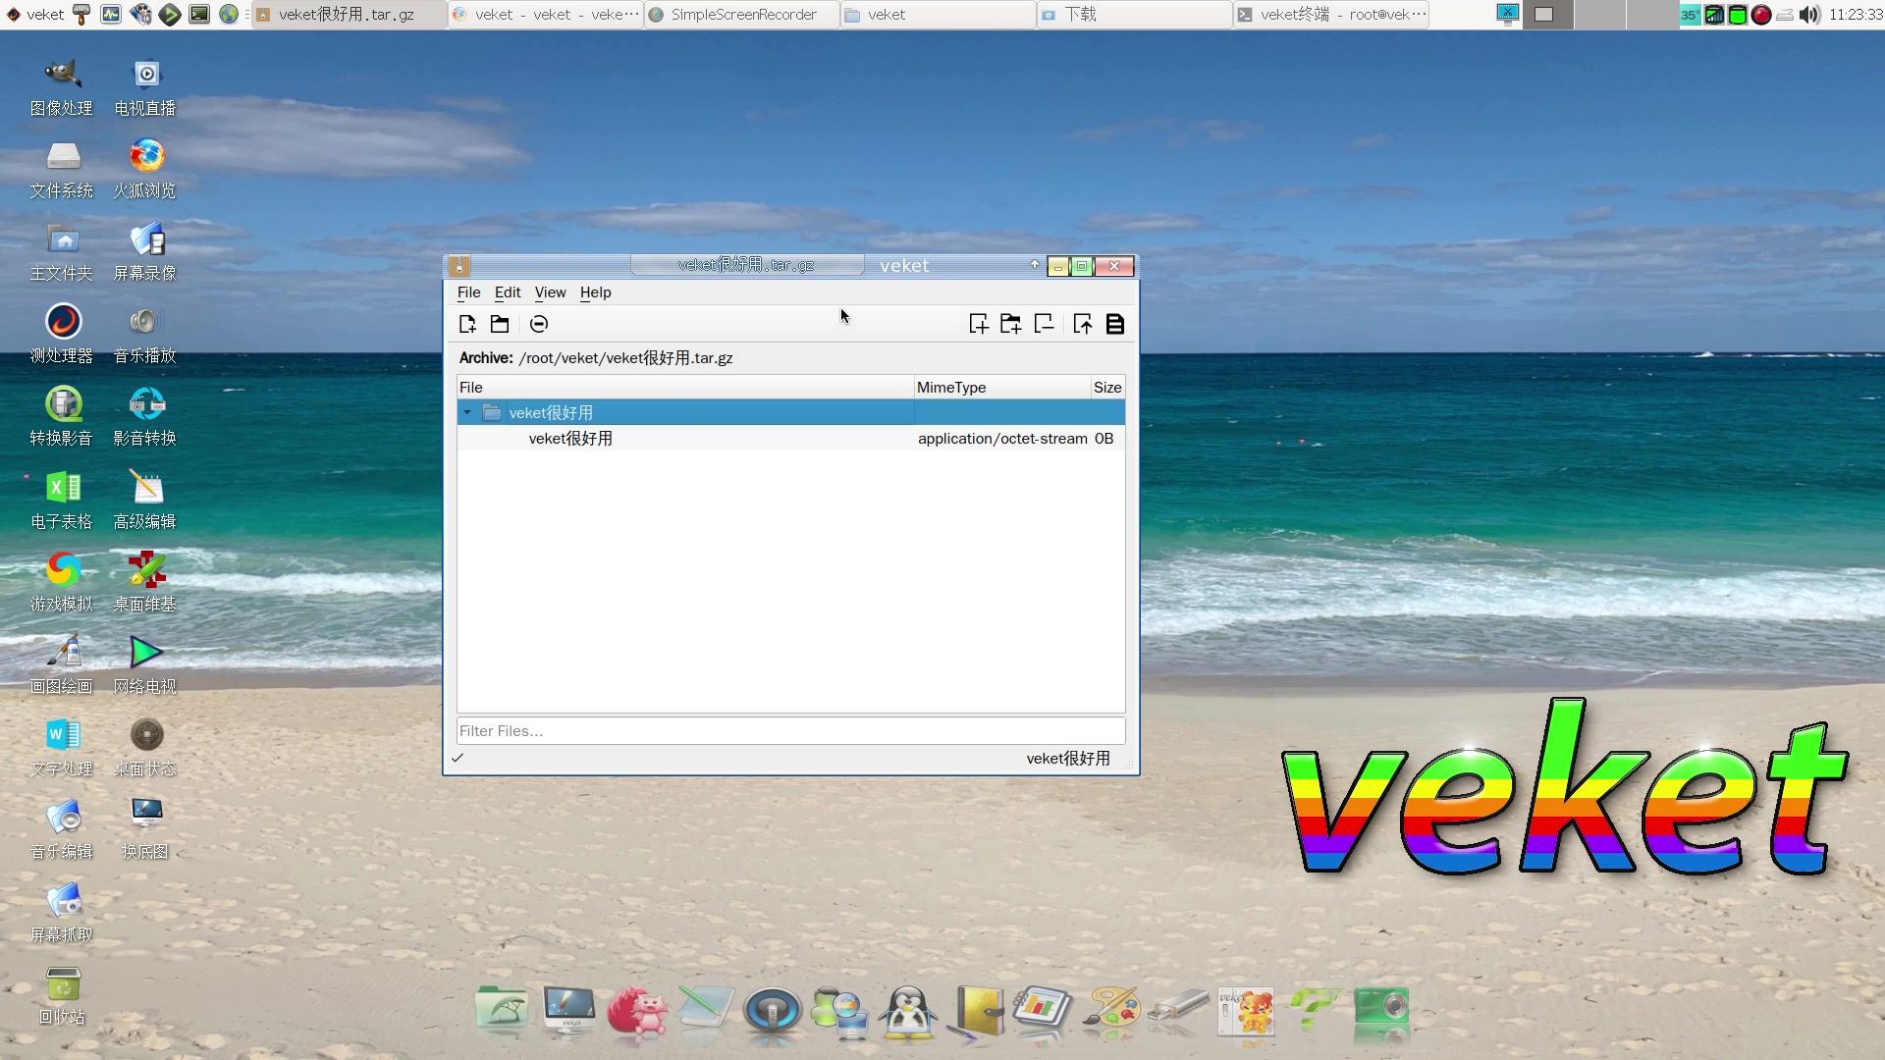Open the Edit menu
The width and height of the screenshot is (1885, 1060).
[x=508, y=292]
